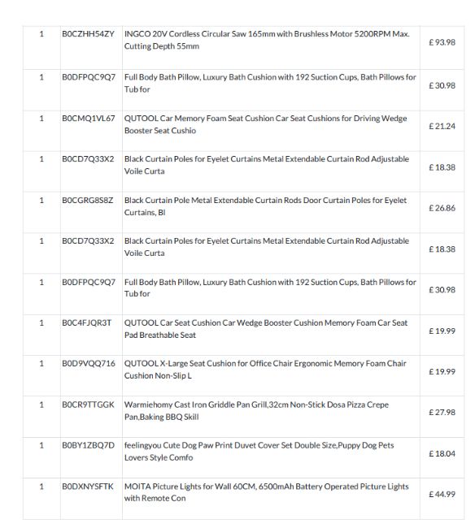Click ASIN code B0CR9TTGGK
Viewport: 475px width, 528px height.
88,405
